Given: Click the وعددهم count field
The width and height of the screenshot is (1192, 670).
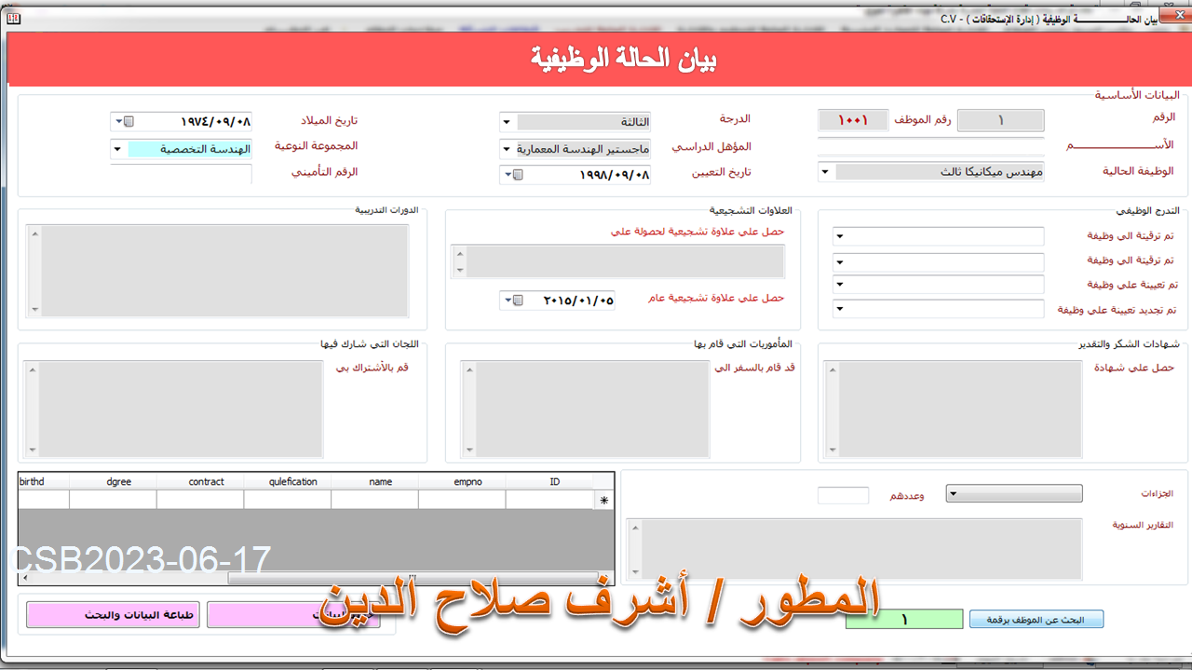Looking at the screenshot, I should [843, 496].
